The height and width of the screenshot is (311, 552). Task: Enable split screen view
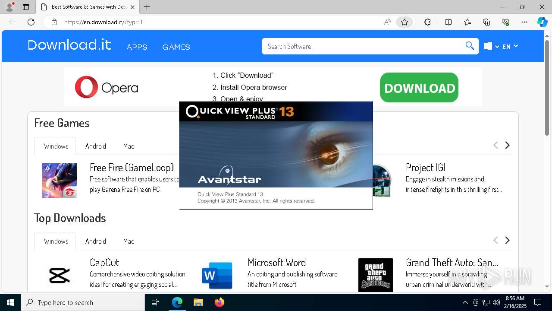(448, 22)
